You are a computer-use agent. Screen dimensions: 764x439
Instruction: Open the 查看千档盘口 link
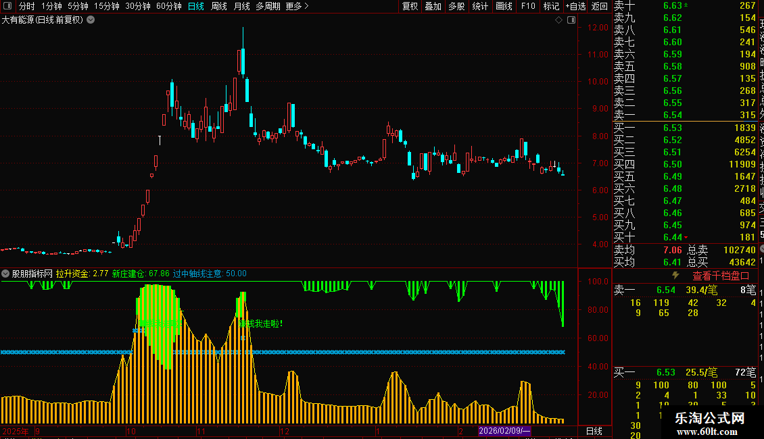tap(721, 276)
